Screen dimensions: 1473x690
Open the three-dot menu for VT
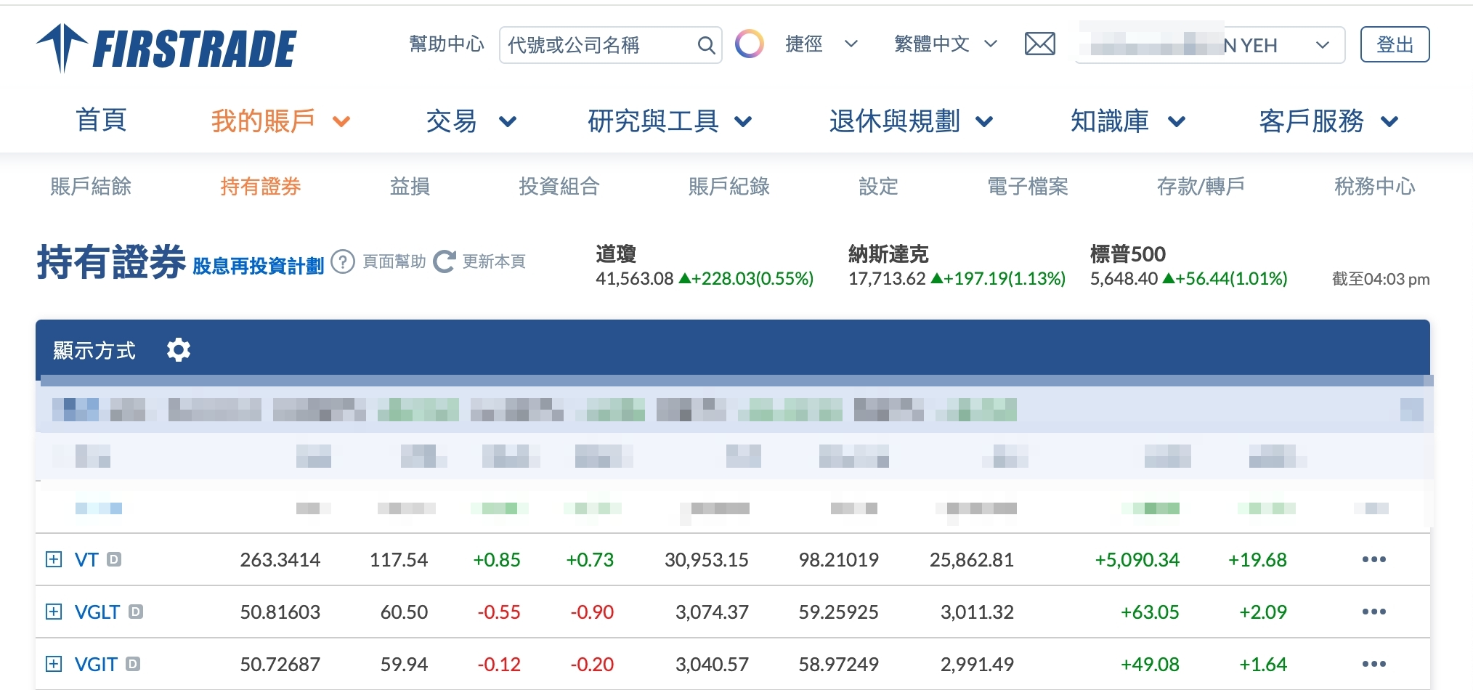click(x=1373, y=559)
